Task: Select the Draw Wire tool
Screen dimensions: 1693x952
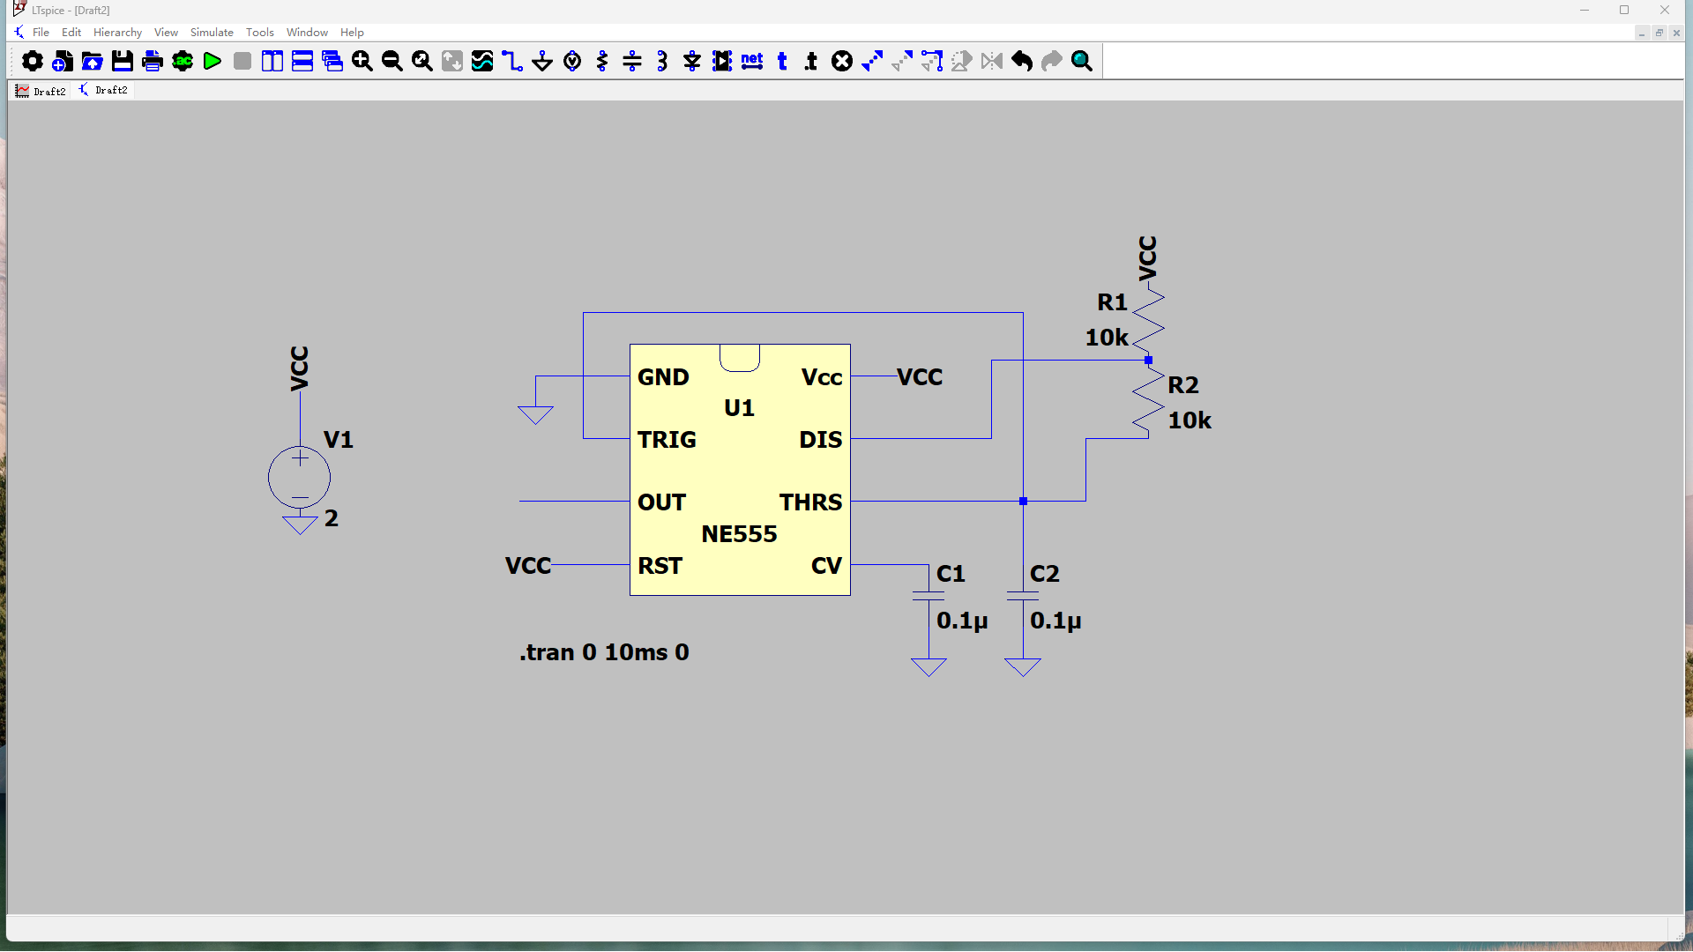Action: click(x=512, y=61)
